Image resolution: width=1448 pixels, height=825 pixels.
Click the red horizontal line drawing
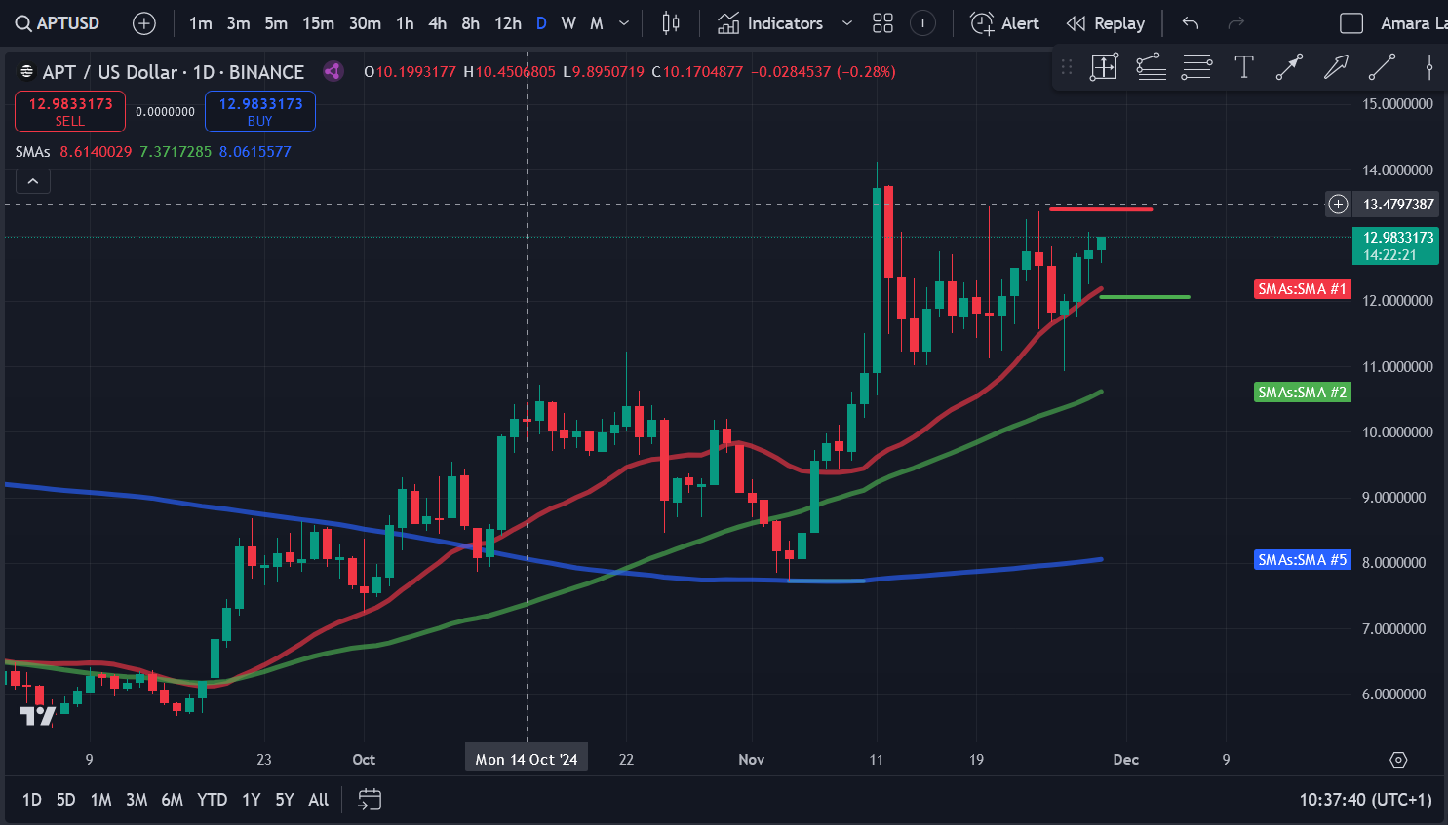click(1101, 208)
